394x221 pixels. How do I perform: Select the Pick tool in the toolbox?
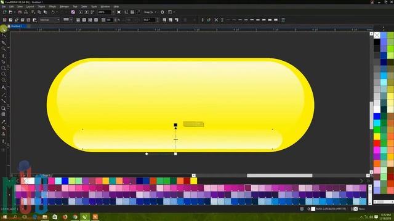[x=4, y=29]
